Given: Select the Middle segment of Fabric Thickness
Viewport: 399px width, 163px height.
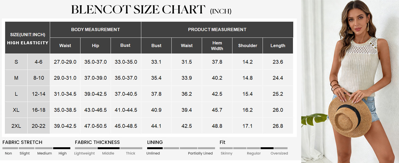Looking at the screenshot, I should point(108,148).
